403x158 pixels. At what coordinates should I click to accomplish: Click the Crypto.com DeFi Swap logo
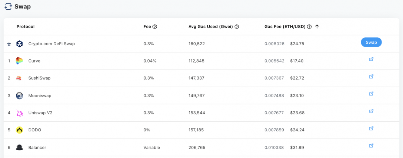[20, 44]
